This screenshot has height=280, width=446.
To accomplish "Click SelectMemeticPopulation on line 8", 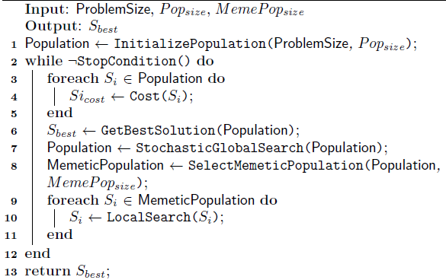I will pyautogui.click(x=276, y=166).
